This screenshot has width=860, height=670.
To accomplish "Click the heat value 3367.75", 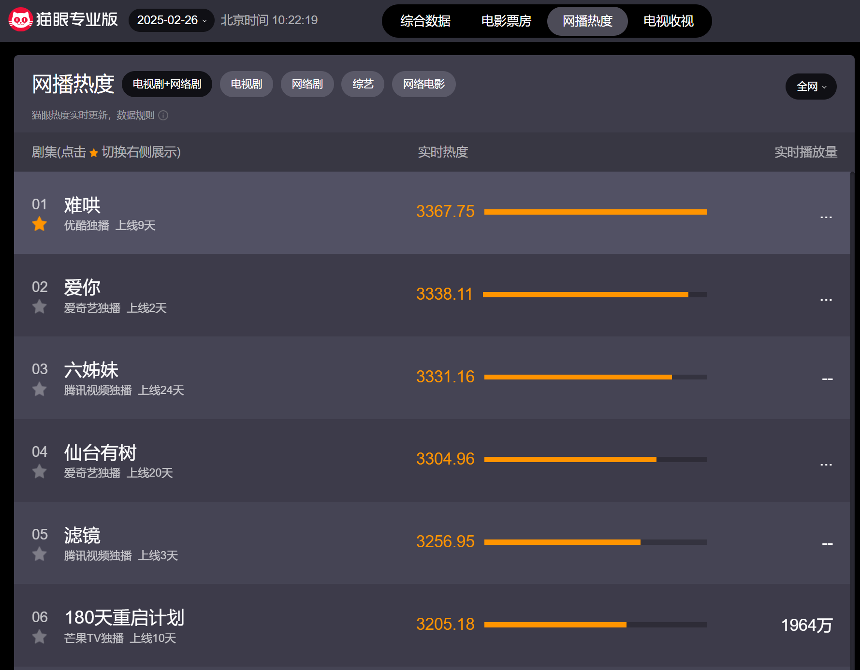I will (x=445, y=211).
